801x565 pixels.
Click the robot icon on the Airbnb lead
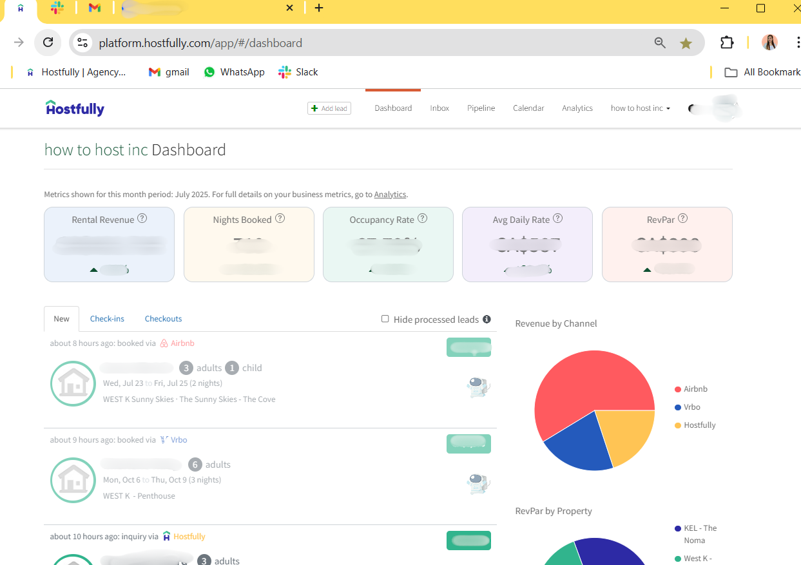coord(478,387)
